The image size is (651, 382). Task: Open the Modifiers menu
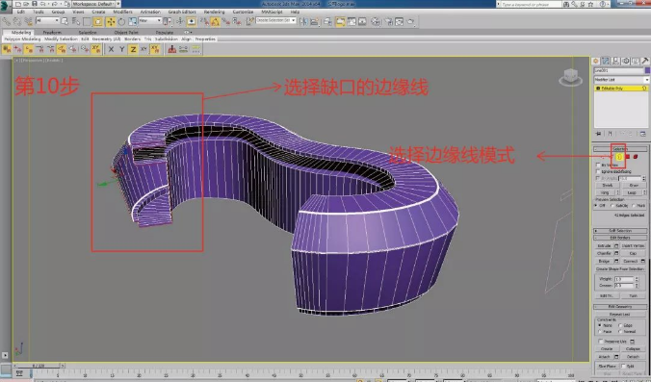click(122, 13)
